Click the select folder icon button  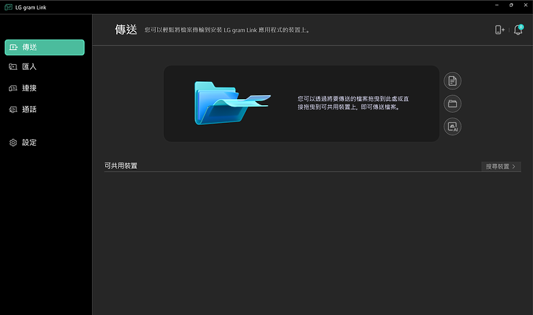tap(452, 104)
